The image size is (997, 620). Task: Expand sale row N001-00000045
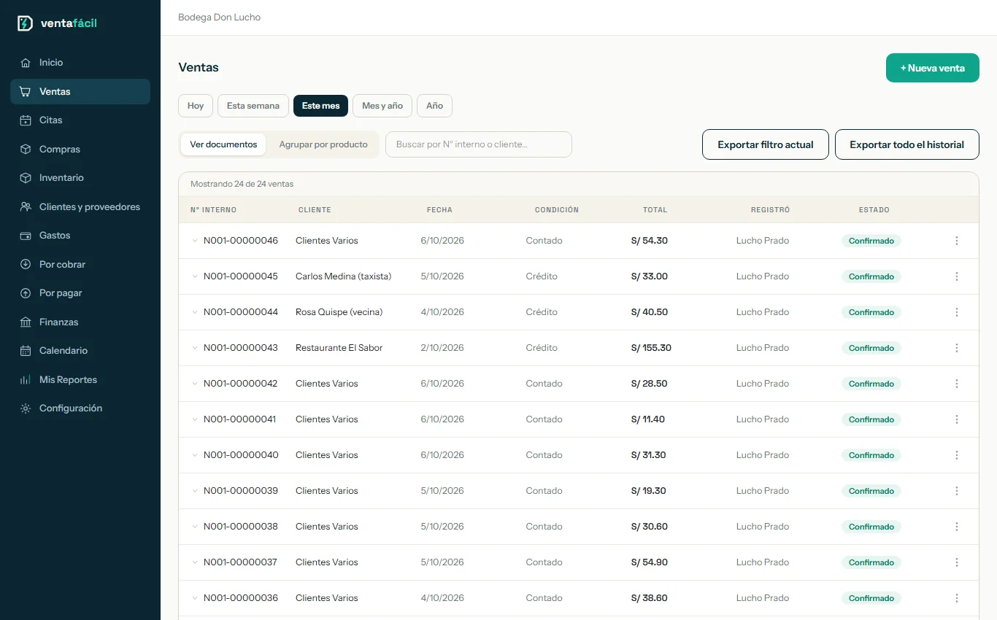pyautogui.click(x=195, y=276)
